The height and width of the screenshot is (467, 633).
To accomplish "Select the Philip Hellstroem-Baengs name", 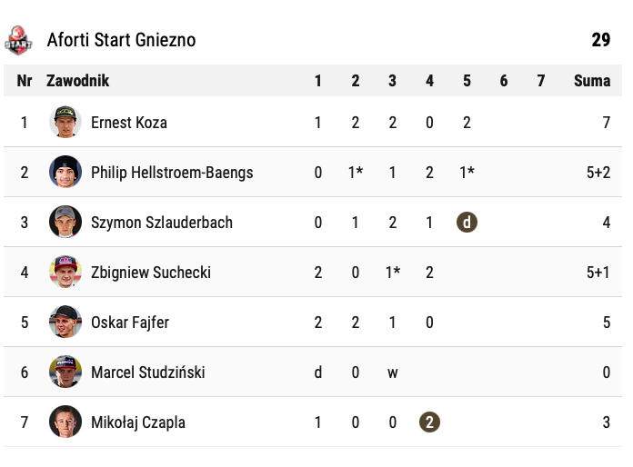I will [x=172, y=173].
